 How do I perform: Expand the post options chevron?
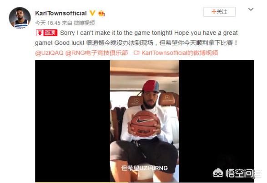[x=251, y=9]
